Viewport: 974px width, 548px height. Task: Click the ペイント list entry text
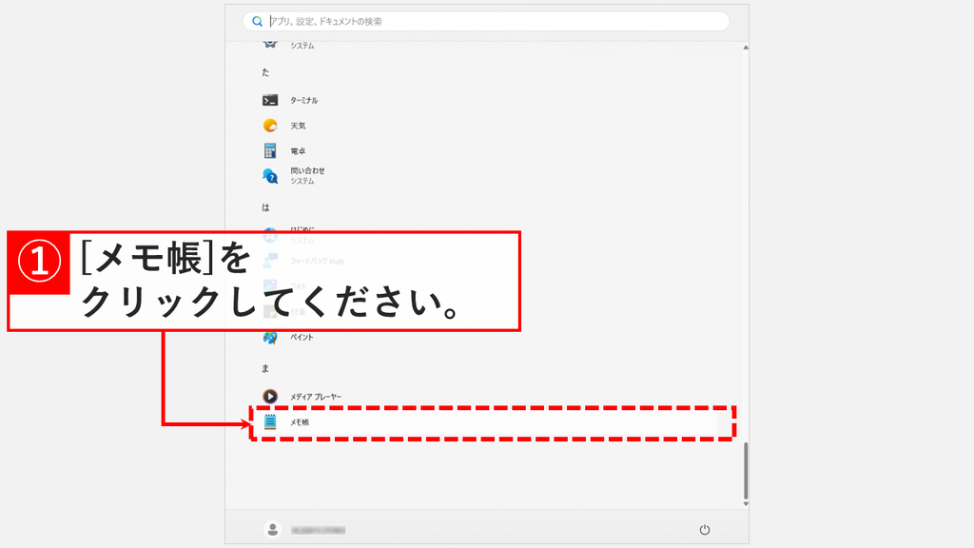(x=302, y=338)
